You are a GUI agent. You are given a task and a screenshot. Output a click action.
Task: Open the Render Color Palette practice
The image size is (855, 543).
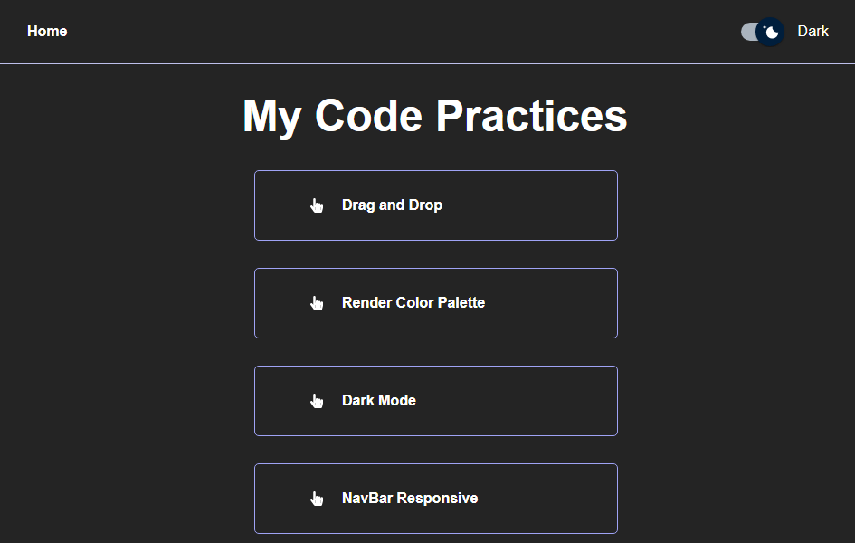(x=435, y=302)
